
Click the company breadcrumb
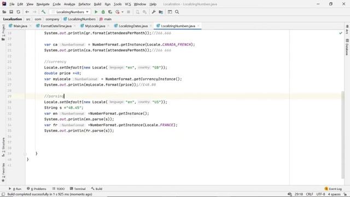click(52, 19)
